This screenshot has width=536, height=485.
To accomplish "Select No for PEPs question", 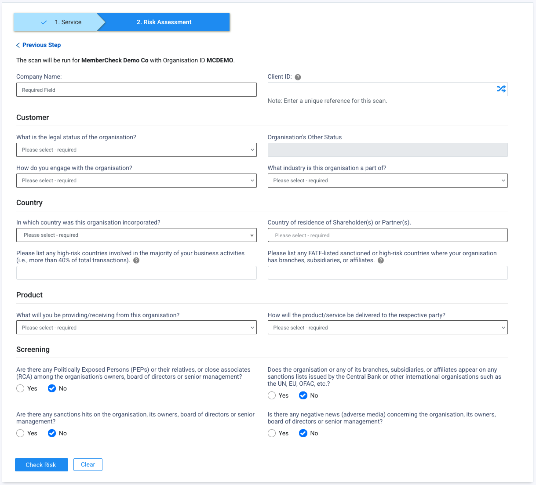I will coord(52,388).
